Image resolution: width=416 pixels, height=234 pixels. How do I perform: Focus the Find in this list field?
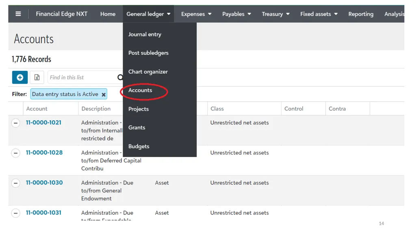[x=83, y=77]
